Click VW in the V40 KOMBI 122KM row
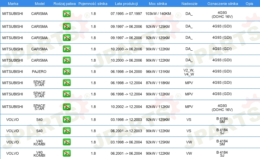 [x=189, y=153]
